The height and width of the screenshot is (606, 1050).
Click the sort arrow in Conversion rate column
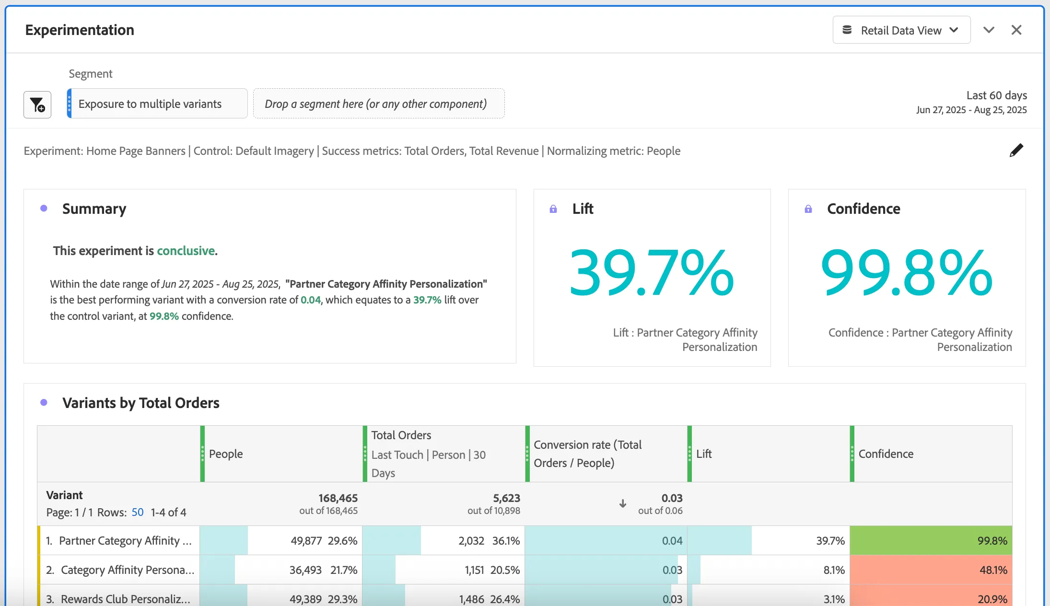623,503
